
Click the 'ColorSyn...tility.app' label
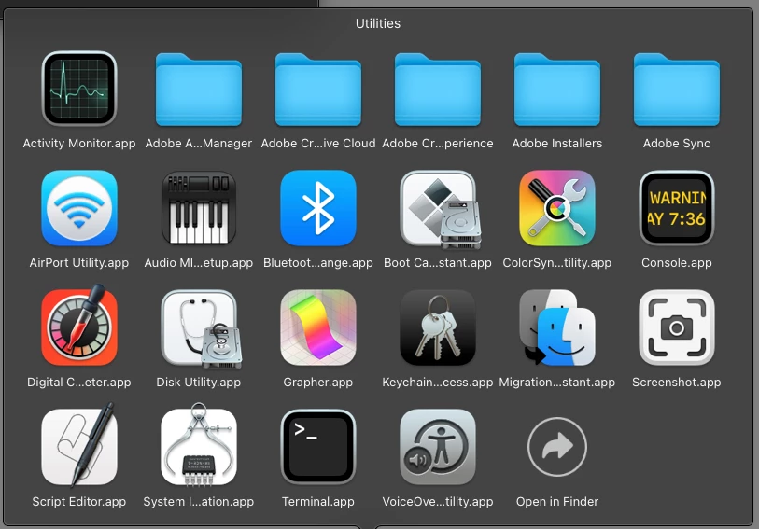pos(557,262)
